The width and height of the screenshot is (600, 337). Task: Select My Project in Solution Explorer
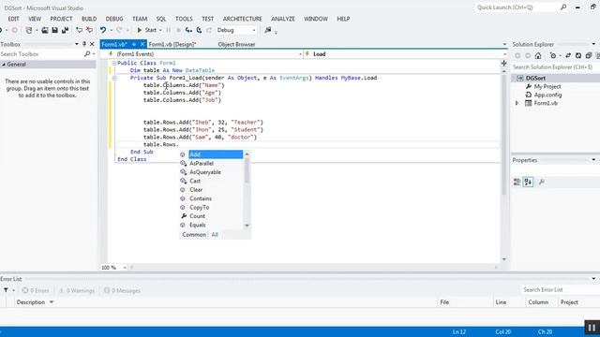coord(547,86)
